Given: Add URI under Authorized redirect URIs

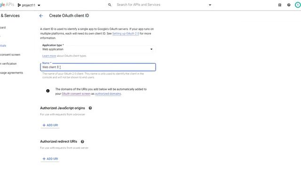Looking at the screenshot, I should (50, 159).
